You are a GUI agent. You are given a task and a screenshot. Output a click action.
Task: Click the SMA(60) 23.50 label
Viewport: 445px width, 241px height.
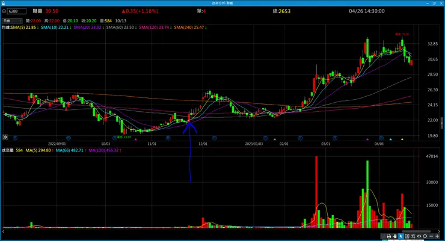click(x=121, y=28)
